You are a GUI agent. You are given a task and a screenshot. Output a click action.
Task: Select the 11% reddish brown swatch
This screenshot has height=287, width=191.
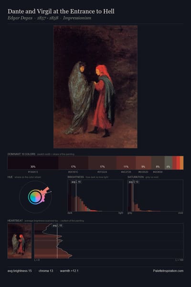click(126, 163)
